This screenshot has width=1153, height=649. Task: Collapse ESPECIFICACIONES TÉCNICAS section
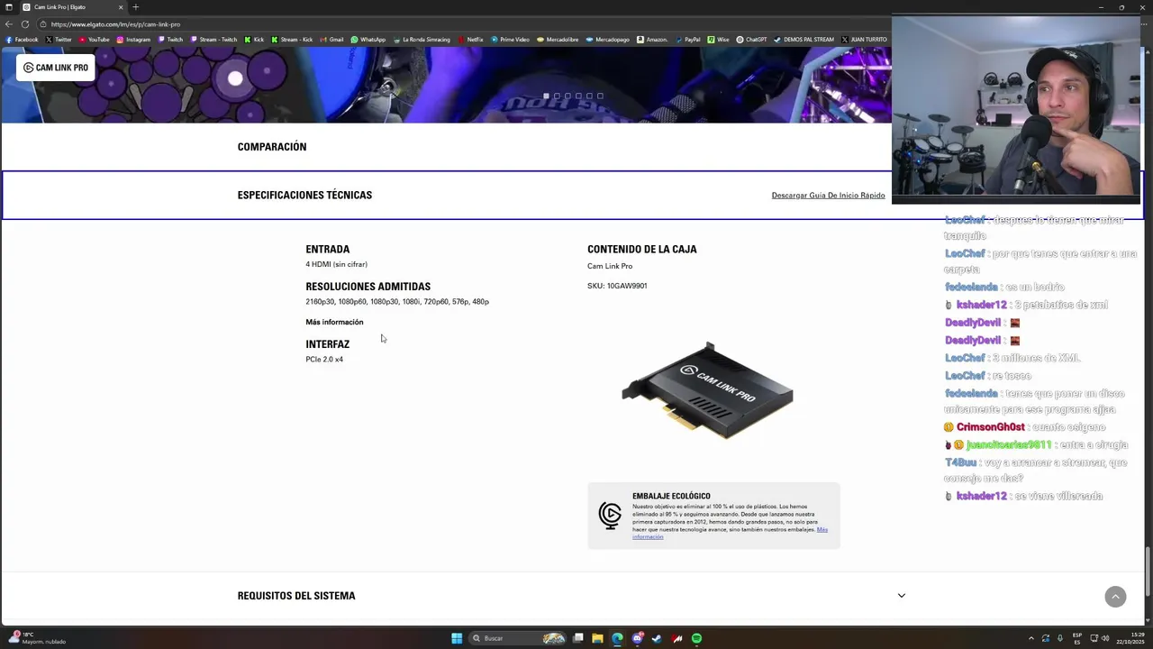click(x=304, y=195)
